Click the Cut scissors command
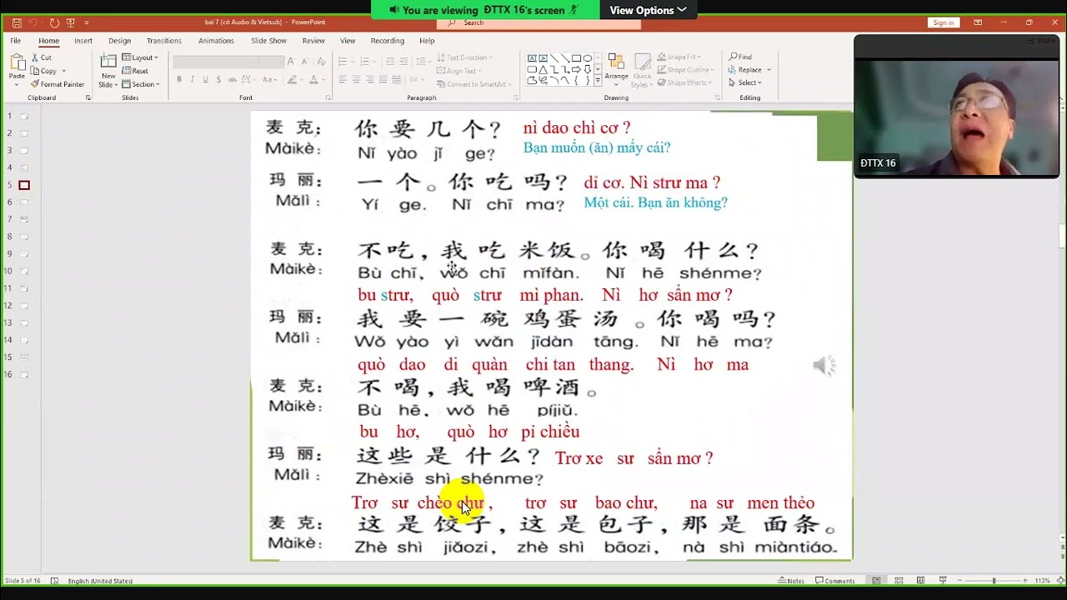 click(x=41, y=57)
